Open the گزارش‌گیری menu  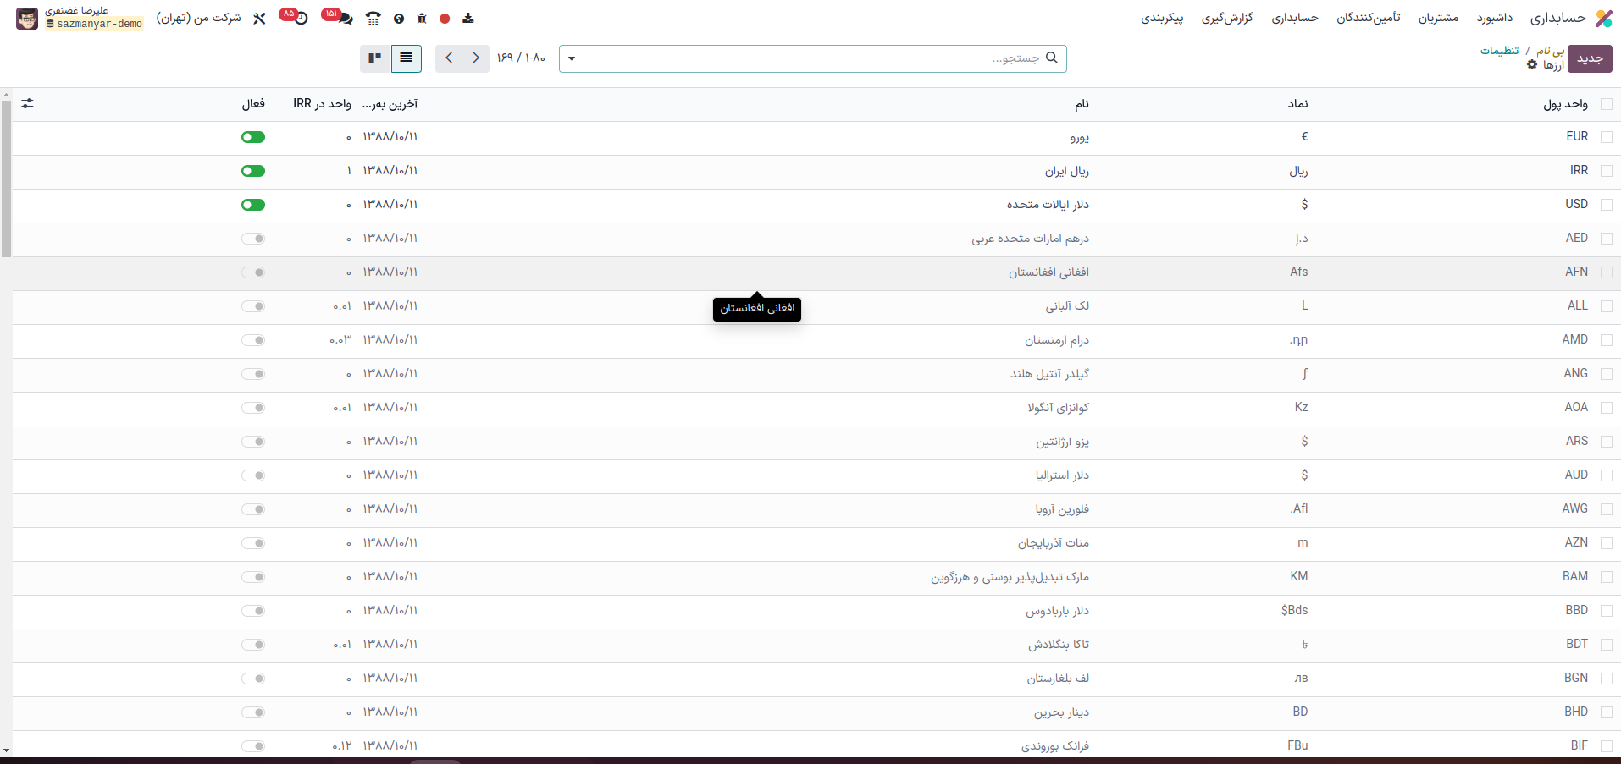click(1227, 18)
